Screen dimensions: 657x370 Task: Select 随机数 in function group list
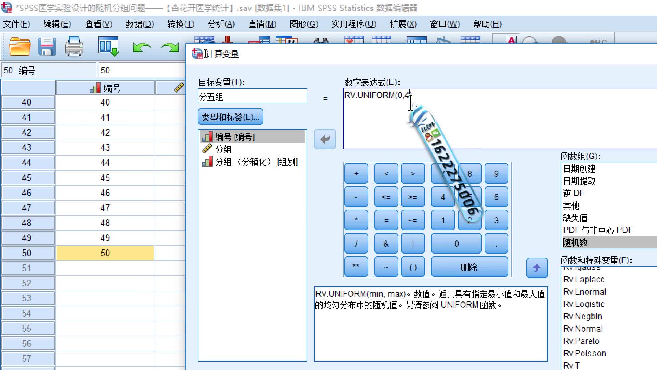point(575,243)
